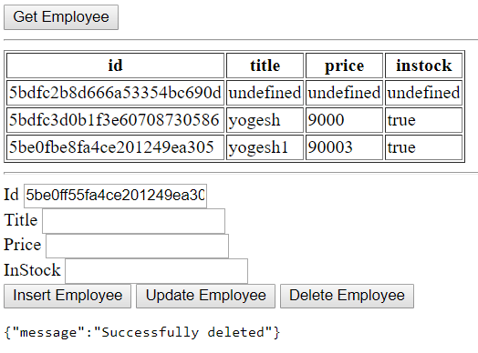Select the instock column header
This screenshot has height=353, width=478.
click(x=424, y=66)
